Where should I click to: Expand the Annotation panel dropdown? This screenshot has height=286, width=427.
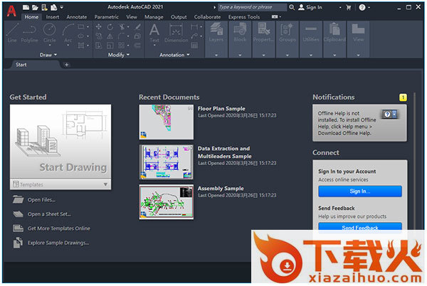coord(174,55)
